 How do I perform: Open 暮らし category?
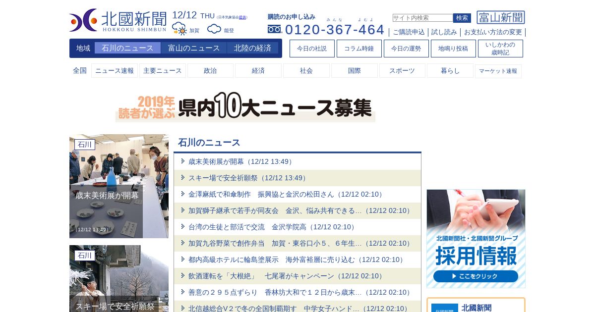point(450,71)
